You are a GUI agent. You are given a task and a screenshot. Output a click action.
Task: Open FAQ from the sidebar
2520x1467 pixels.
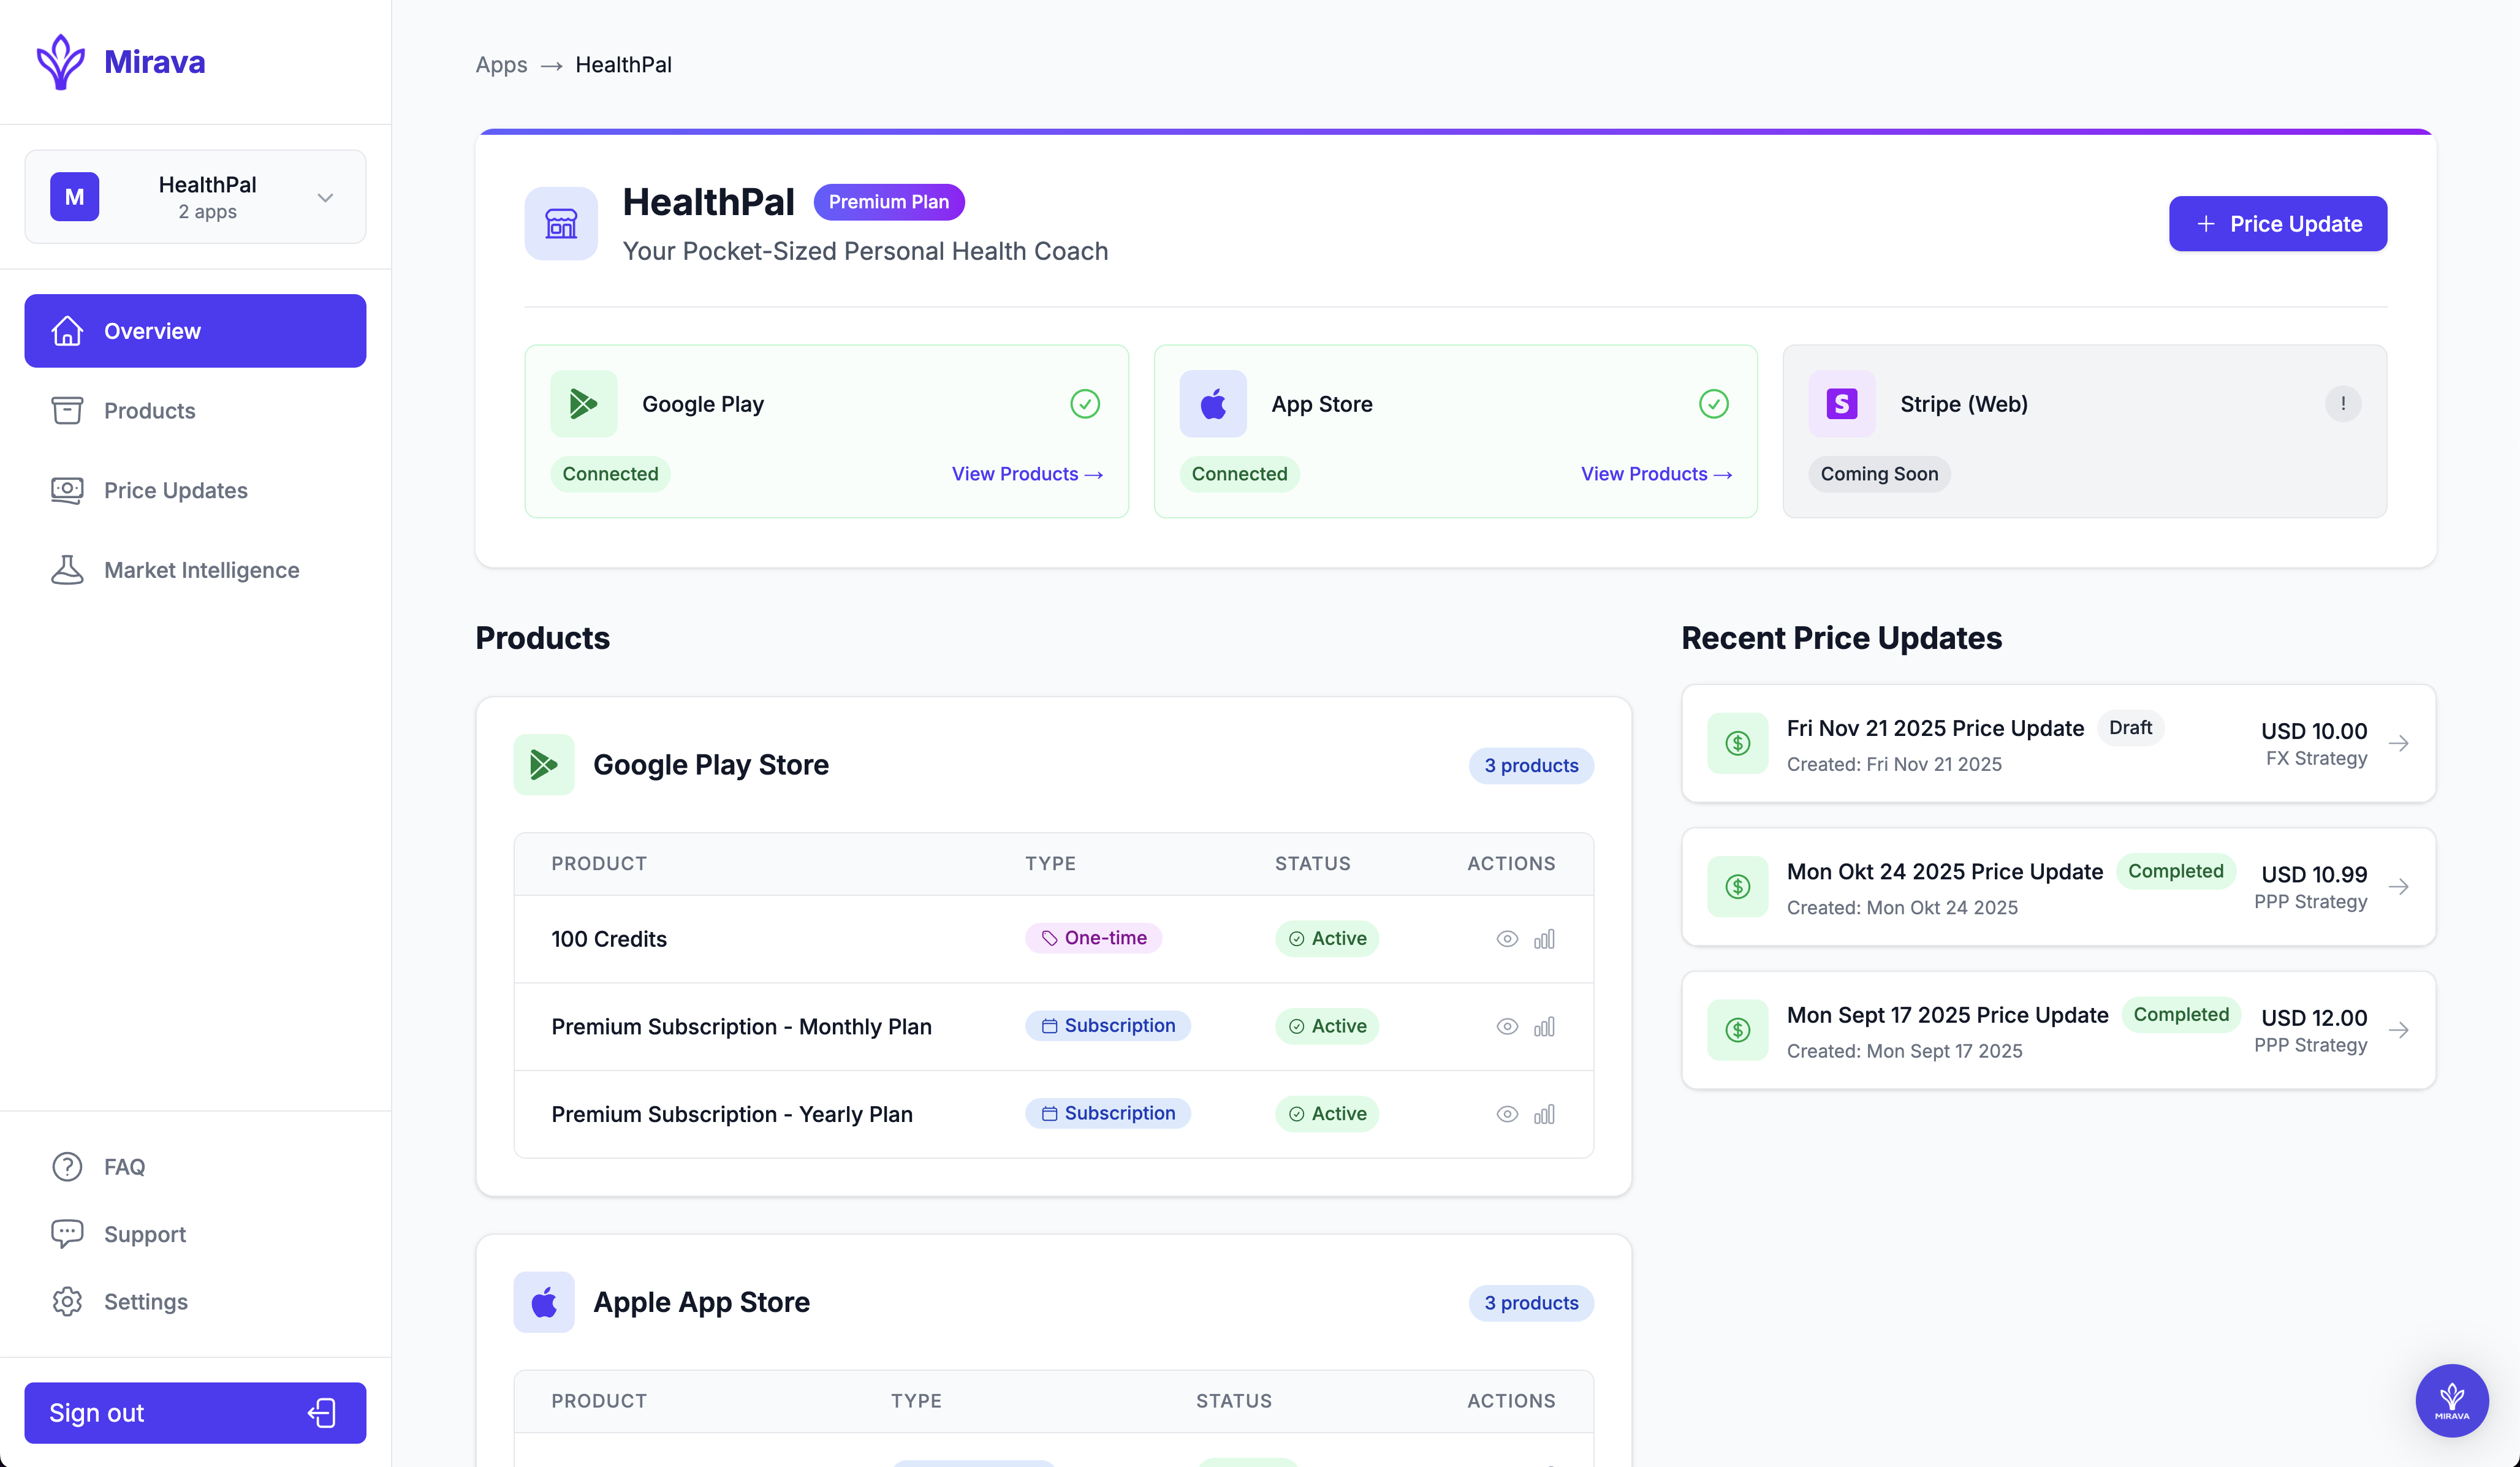pos(124,1166)
